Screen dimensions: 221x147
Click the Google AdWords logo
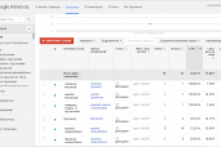[x=14, y=7]
